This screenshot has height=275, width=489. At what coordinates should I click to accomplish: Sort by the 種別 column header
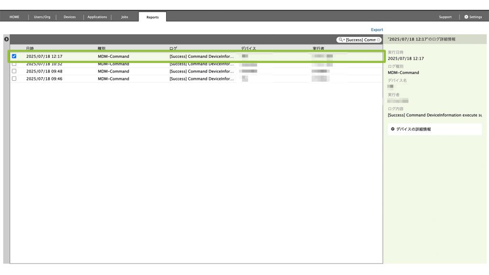pos(101,48)
